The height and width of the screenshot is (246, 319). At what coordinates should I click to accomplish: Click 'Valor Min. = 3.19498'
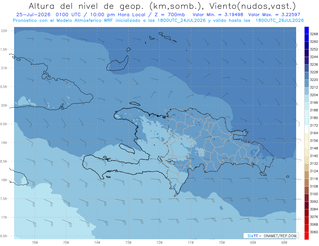point(218,15)
